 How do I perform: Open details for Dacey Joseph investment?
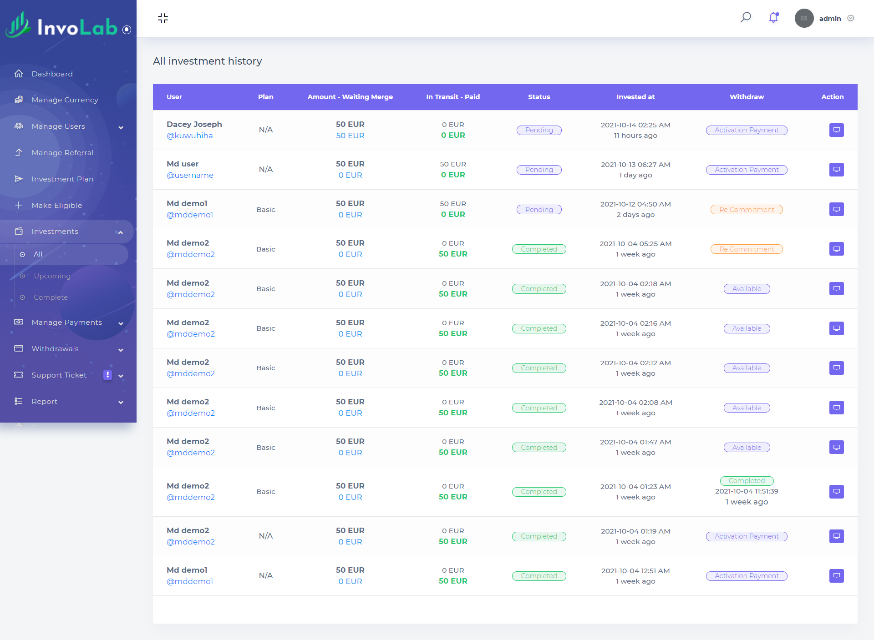click(836, 130)
